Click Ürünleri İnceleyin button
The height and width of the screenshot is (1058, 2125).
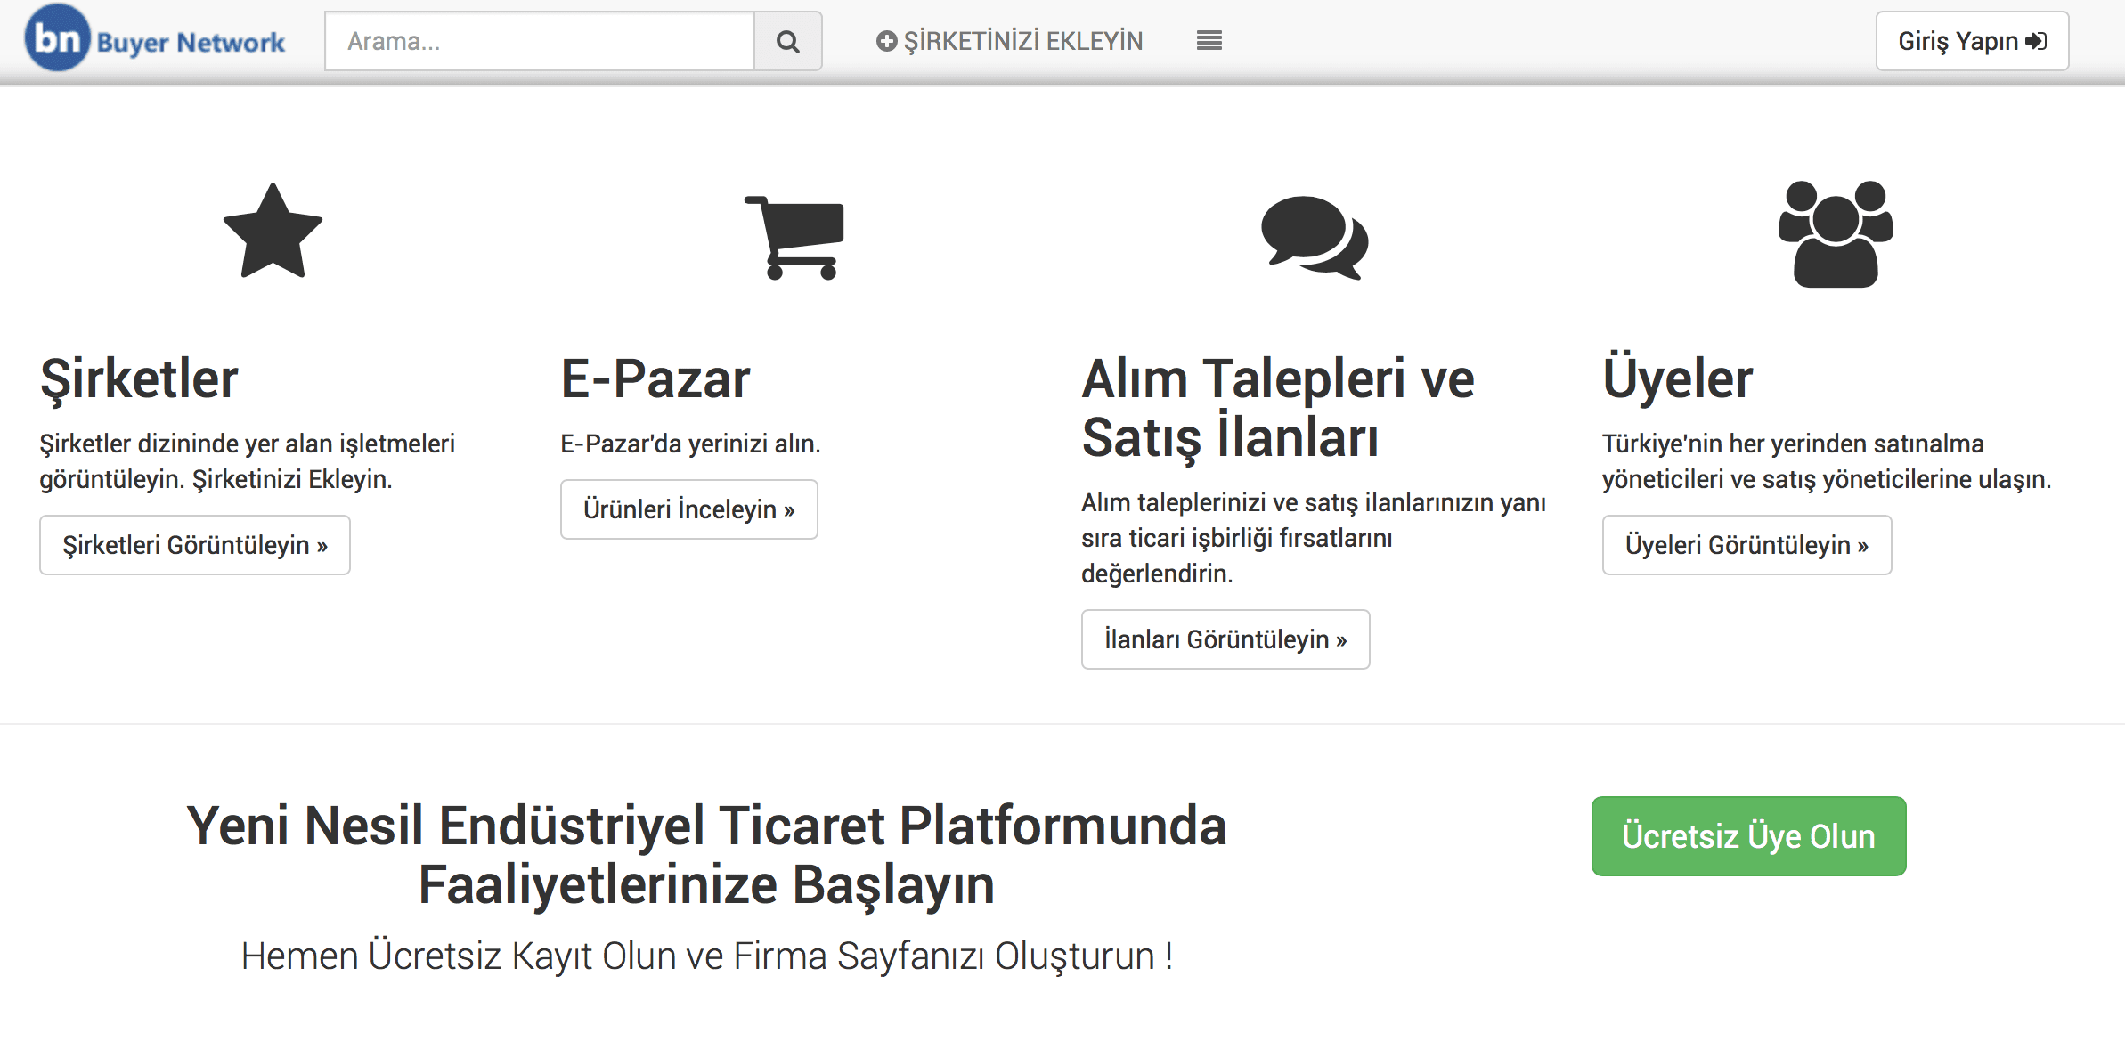pyautogui.click(x=688, y=509)
